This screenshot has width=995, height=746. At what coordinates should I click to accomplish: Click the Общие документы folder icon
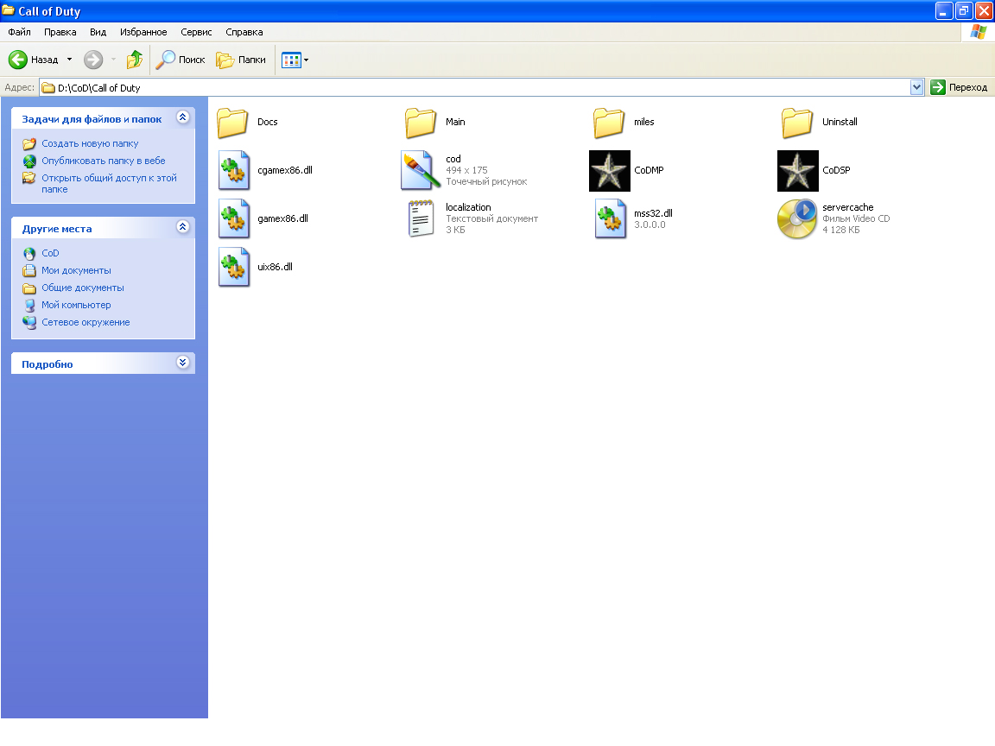click(x=29, y=288)
